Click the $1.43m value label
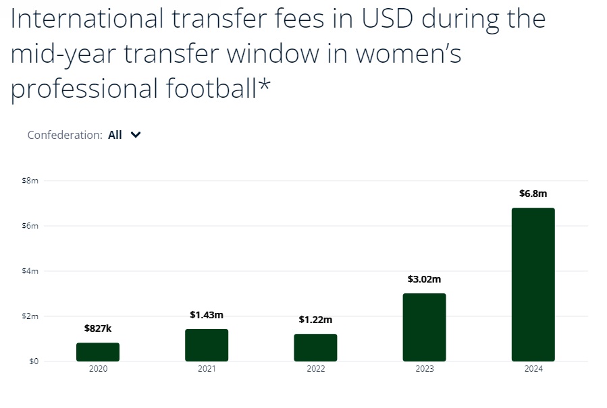The height and width of the screenshot is (408, 607). pyautogui.click(x=207, y=314)
